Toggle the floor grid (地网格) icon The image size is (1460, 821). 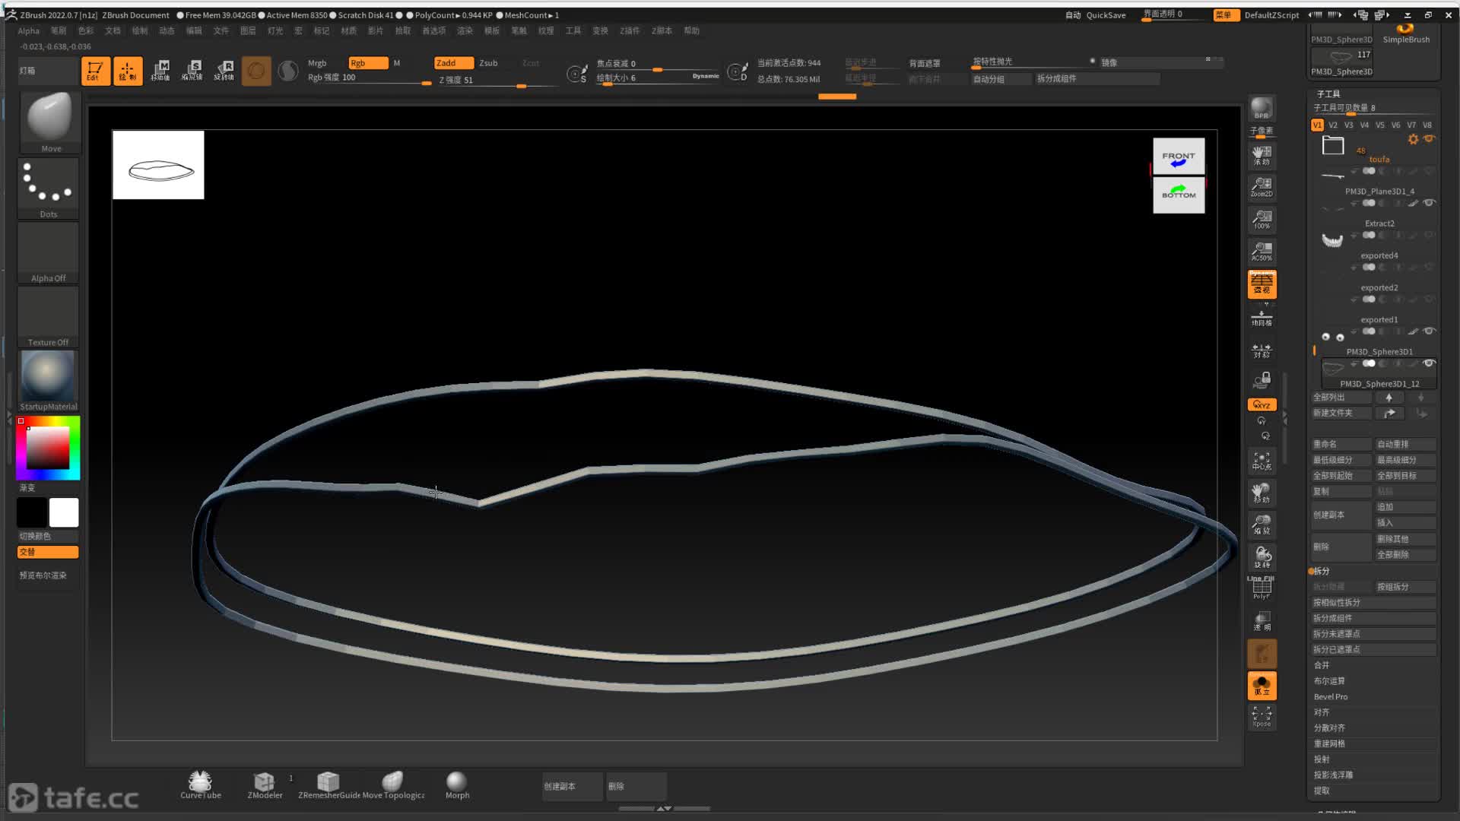1262,317
